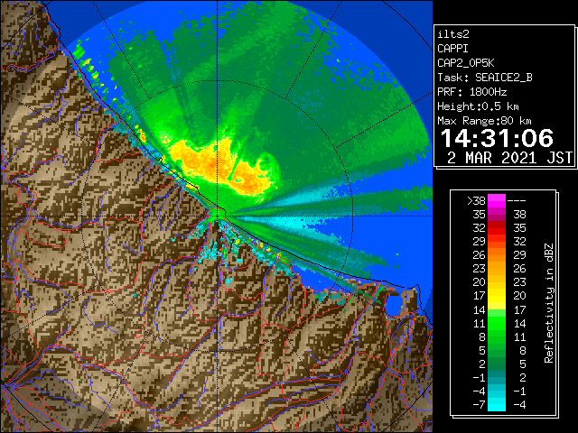Pick the yellow 17 dBZ legend swatch

click(x=497, y=296)
